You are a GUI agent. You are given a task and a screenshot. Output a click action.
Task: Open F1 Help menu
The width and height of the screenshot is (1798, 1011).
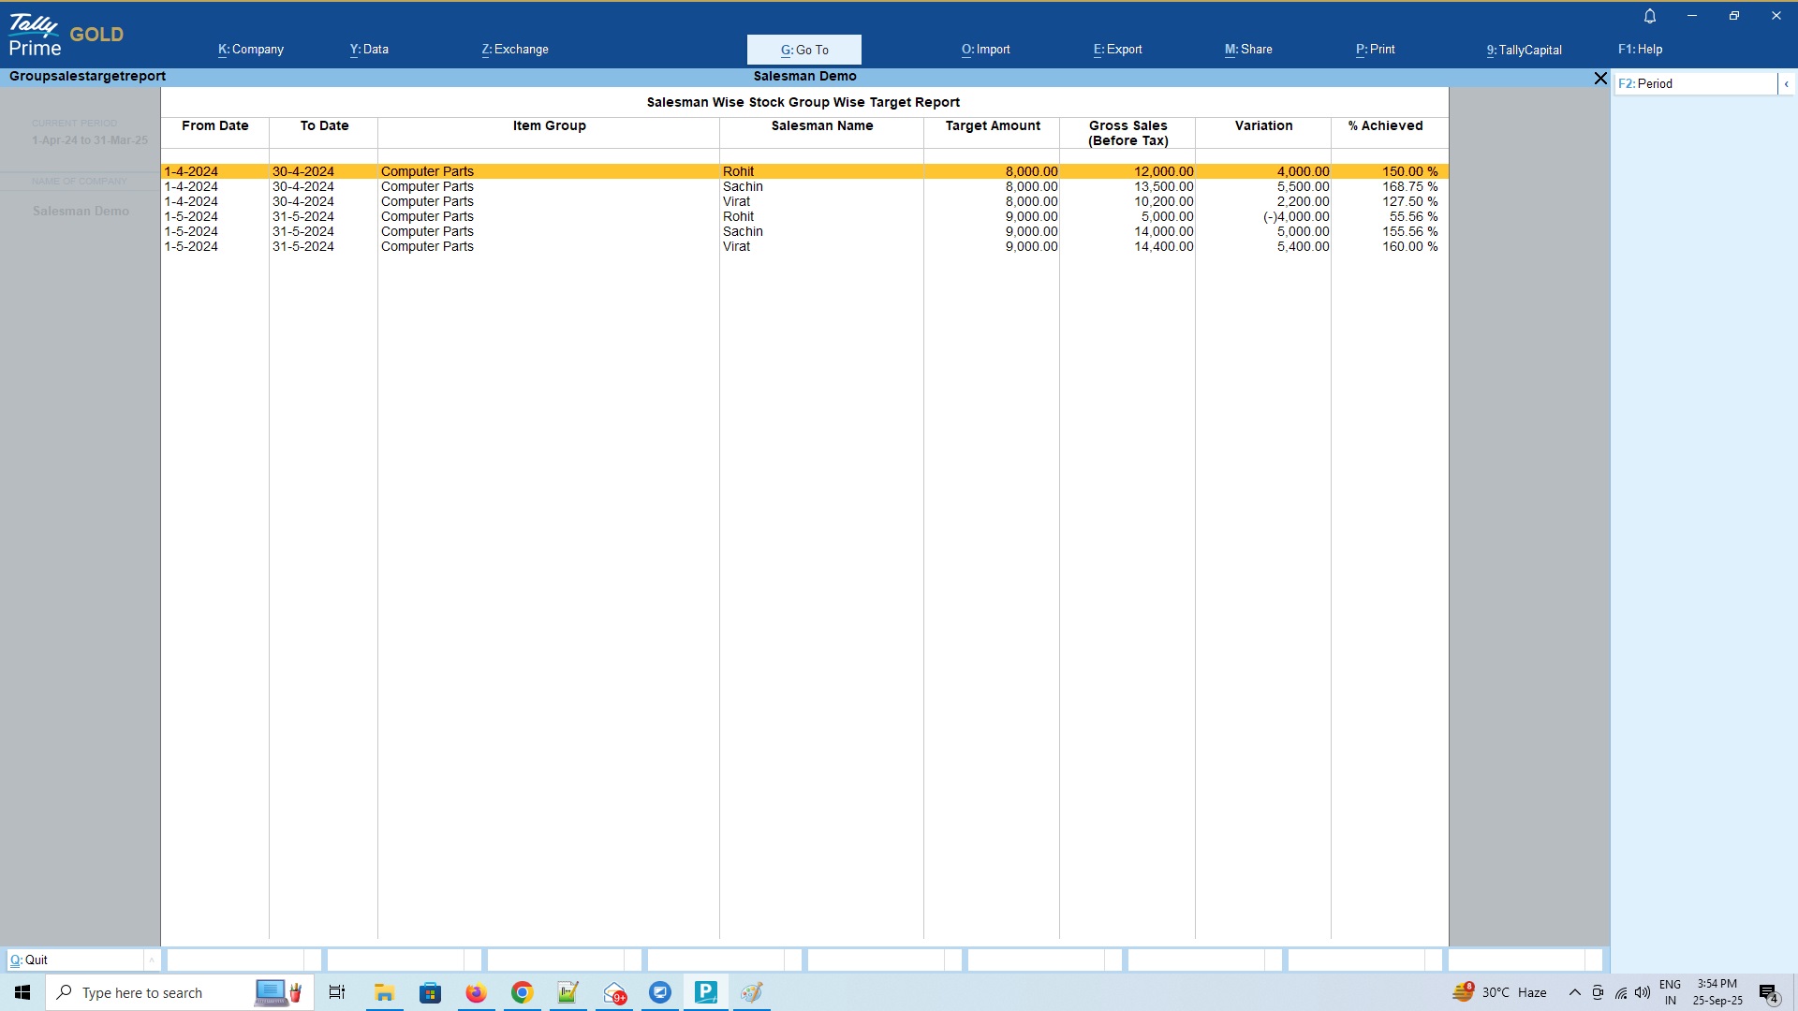click(1640, 50)
